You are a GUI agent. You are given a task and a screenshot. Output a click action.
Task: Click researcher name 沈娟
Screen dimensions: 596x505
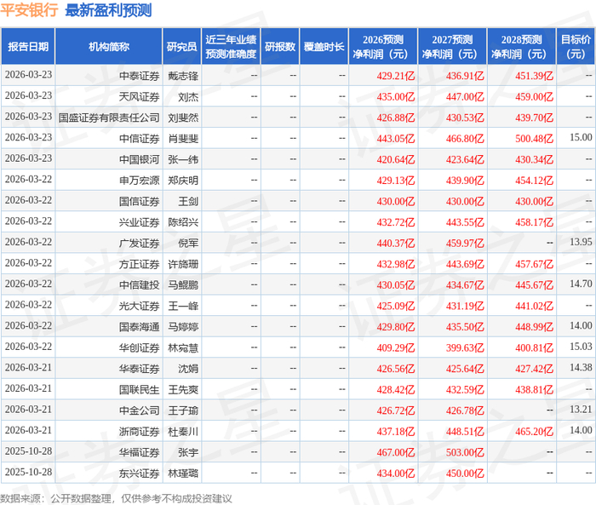188,369
